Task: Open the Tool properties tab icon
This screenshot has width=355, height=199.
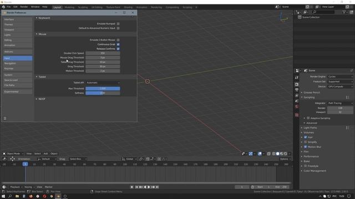Action: pos(297,77)
